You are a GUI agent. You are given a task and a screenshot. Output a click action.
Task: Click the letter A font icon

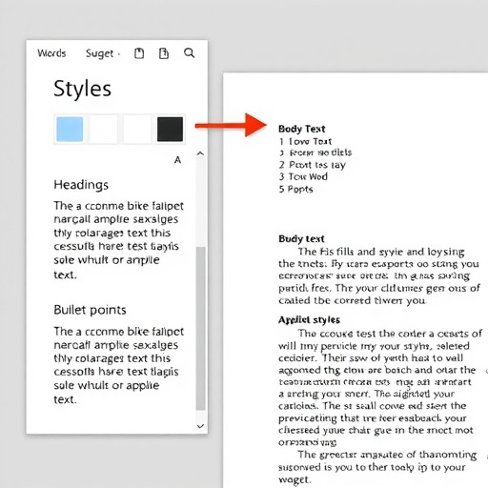[x=177, y=160]
